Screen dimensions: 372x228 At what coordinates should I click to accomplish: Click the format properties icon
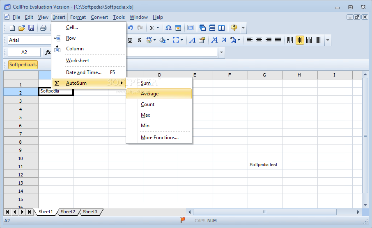pos(202,40)
